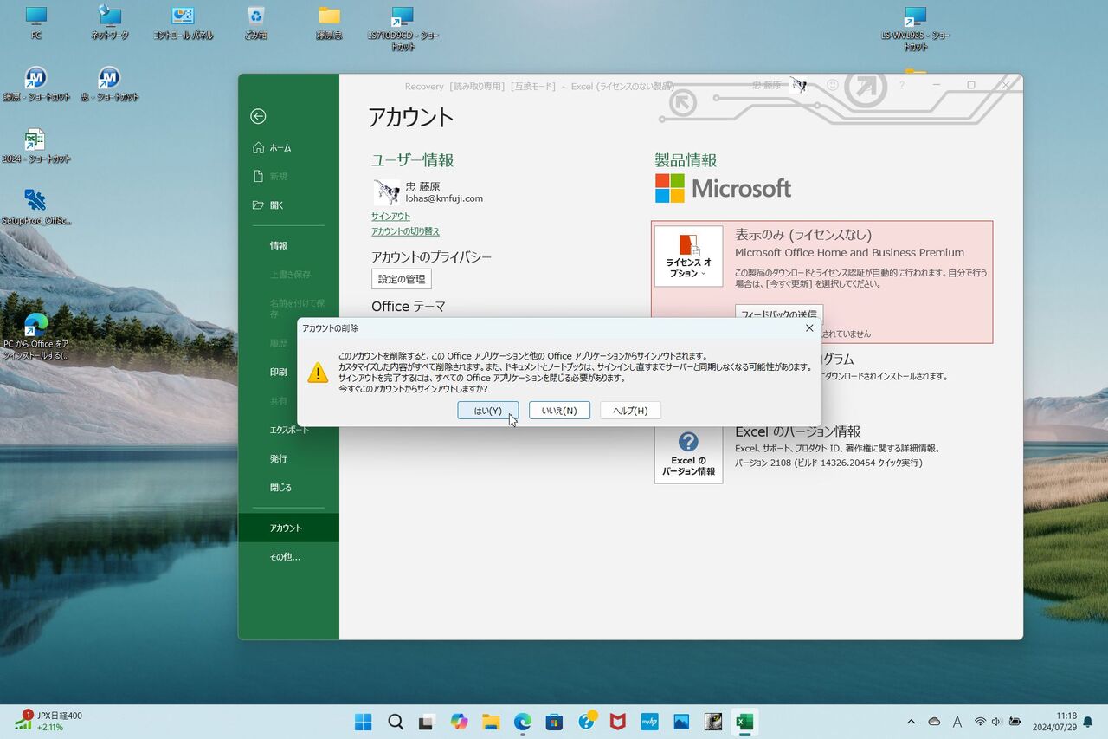Select the PC から Office をアンインストールする shortcut

36,336
